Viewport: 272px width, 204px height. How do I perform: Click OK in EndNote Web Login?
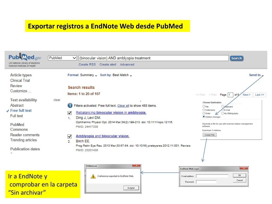point(239,175)
